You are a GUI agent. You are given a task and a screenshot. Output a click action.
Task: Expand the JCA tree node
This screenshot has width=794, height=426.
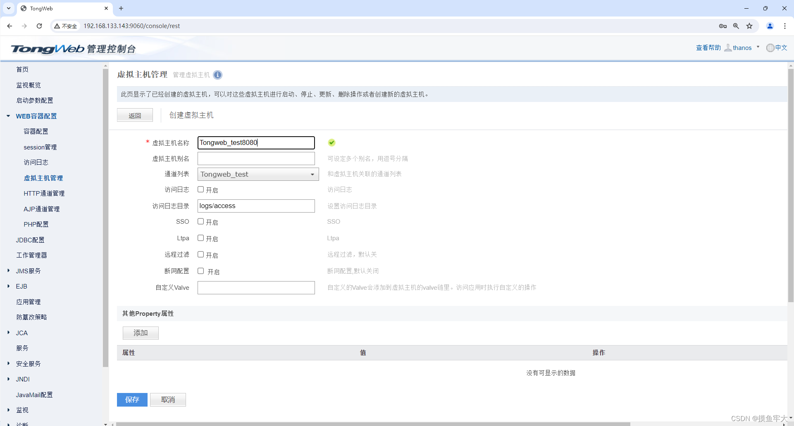[x=8, y=333]
